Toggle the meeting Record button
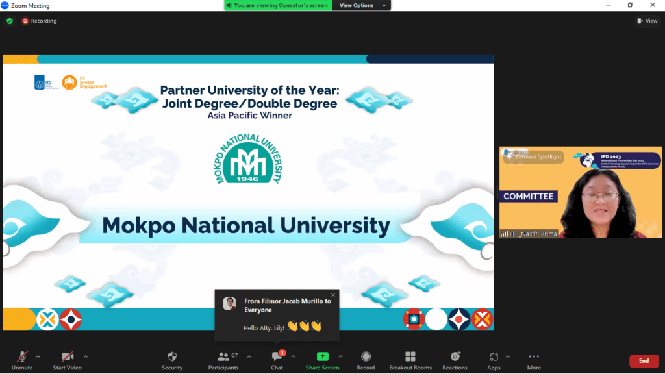665x374 pixels. tap(366, 356)
